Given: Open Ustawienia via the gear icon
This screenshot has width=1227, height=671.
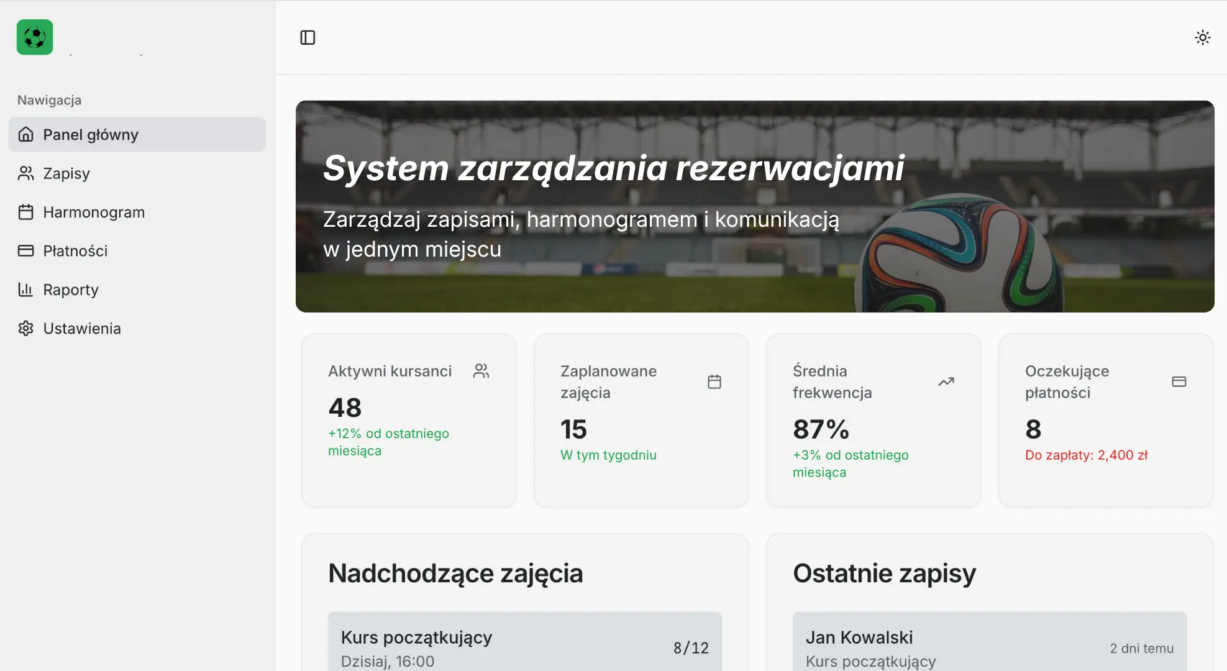Looking at the screenshot, I should click(25, 328).
